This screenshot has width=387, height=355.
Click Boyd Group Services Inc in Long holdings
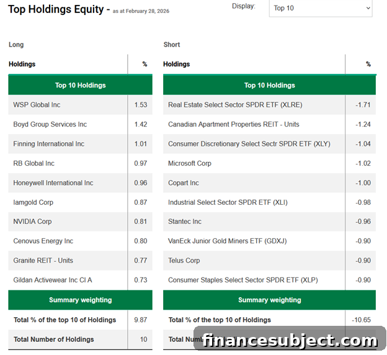(x=50, y=124)
